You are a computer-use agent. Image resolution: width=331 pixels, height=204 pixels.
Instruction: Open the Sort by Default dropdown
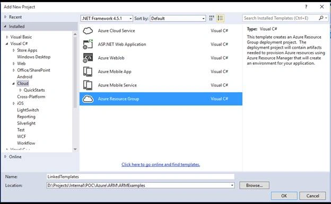coord(178,19)
